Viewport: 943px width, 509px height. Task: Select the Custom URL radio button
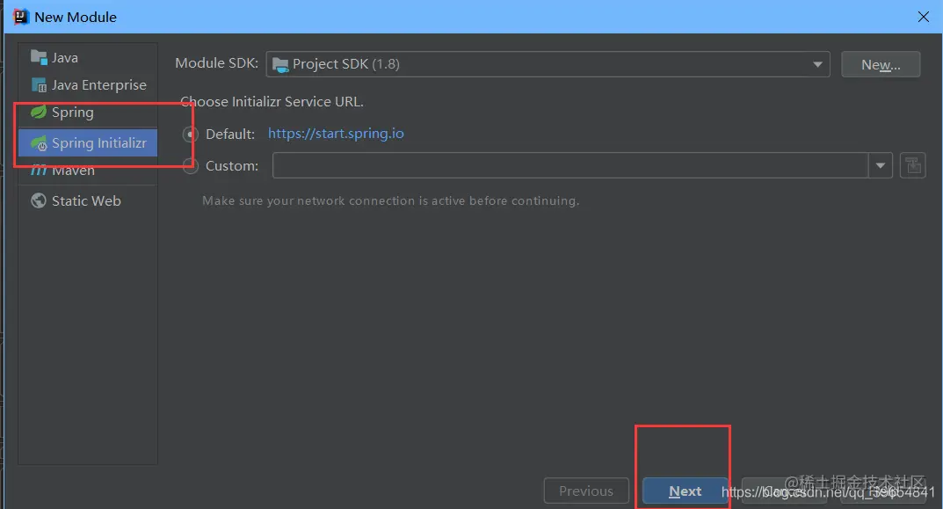click(x=190, y=165)
